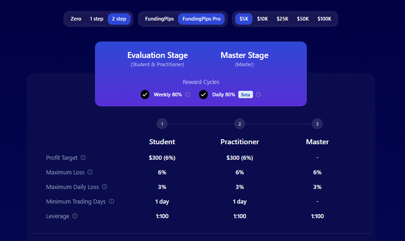
Task: Click the Student column header
Action: (162, 142)
